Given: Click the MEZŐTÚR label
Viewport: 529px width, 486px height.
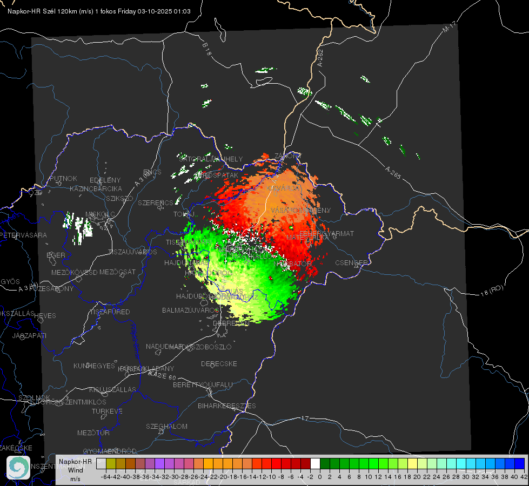Looking at the screenshot, I should pyautogui.click(x=93, y=433).
